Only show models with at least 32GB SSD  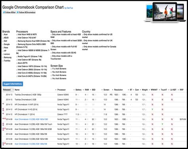point(51,41)
